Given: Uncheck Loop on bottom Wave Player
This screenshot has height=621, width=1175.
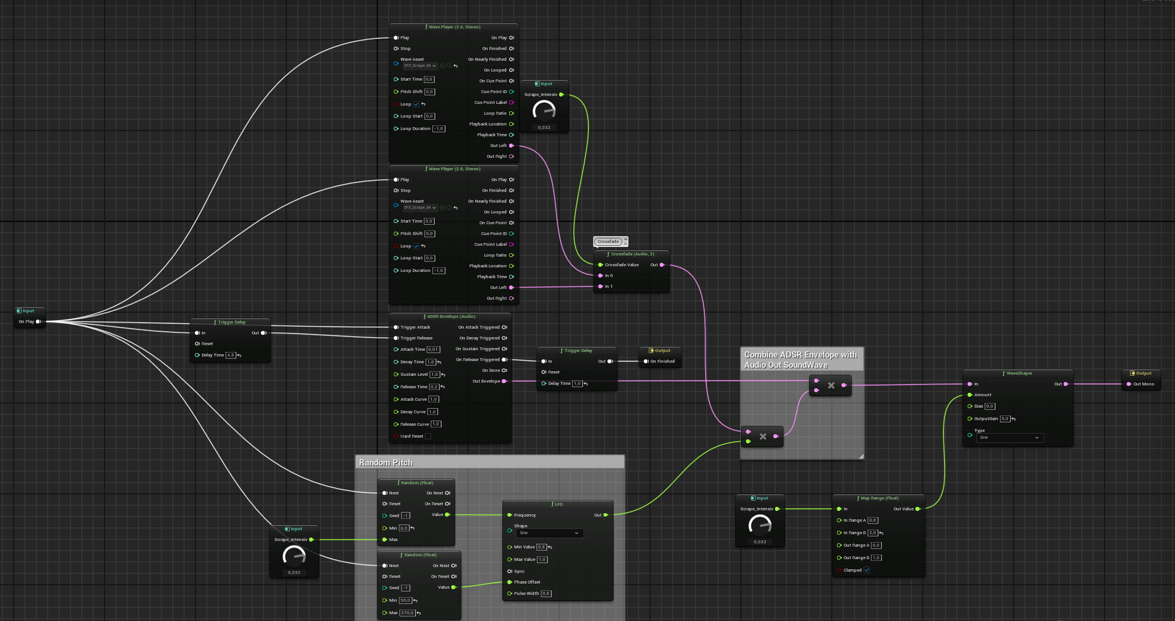Looking at the screenshot, I should 417,246.
